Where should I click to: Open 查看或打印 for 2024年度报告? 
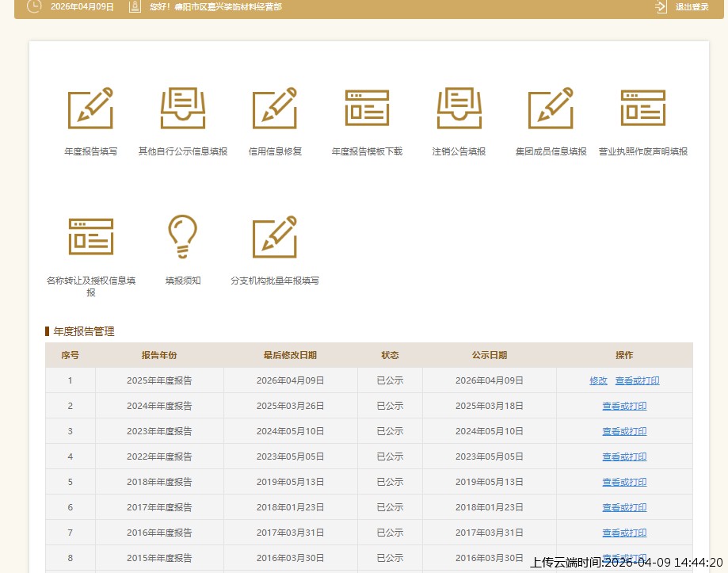click(624, 406)
